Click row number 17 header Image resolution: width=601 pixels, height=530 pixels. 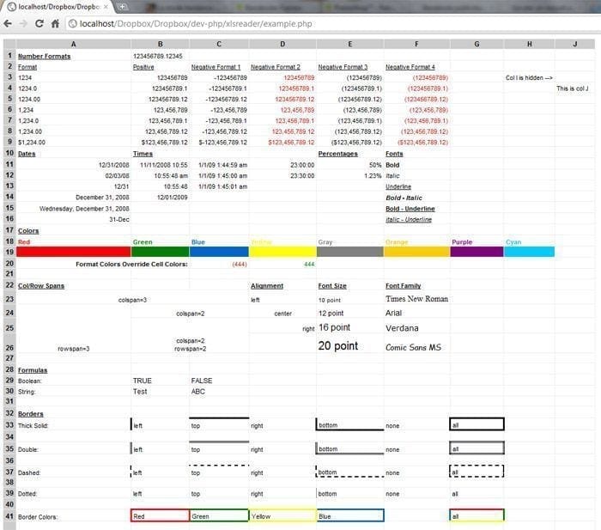(x=9, y=230)
